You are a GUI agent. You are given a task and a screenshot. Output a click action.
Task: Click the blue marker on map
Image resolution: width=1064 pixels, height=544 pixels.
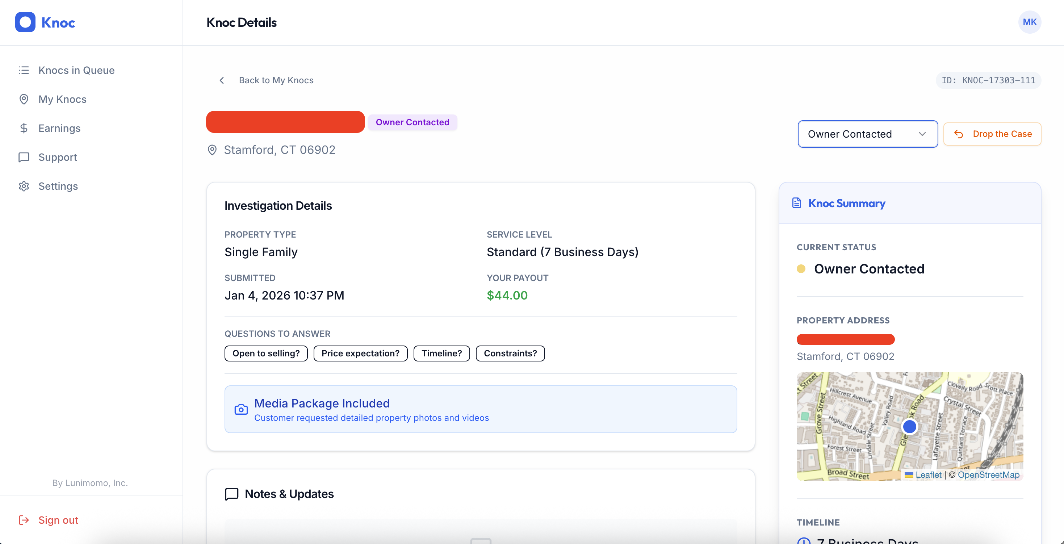tap(909, 426)
